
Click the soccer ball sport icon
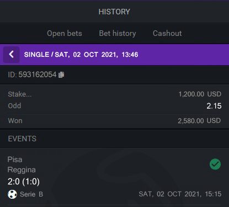[x=12, y=194]
